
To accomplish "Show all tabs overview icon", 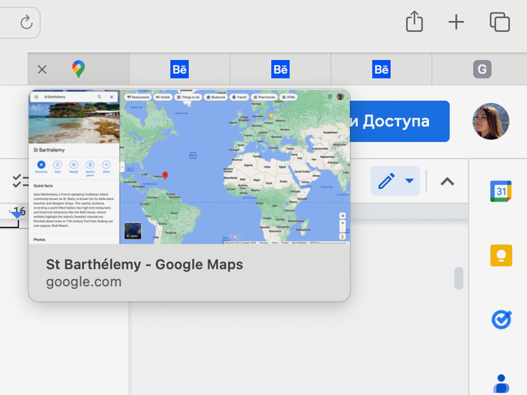I will click(500, 22).
